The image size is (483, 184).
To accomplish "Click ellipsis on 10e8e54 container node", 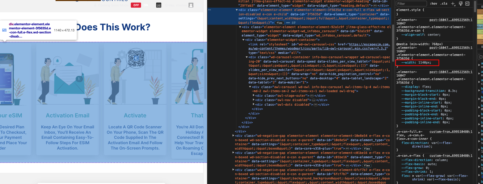I will point(347,149).
